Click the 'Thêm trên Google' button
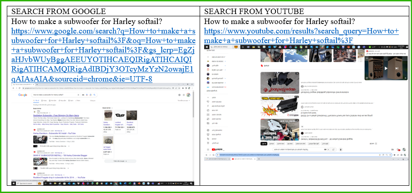This screenshot has width=412, height=193. (x=120, y=161)
